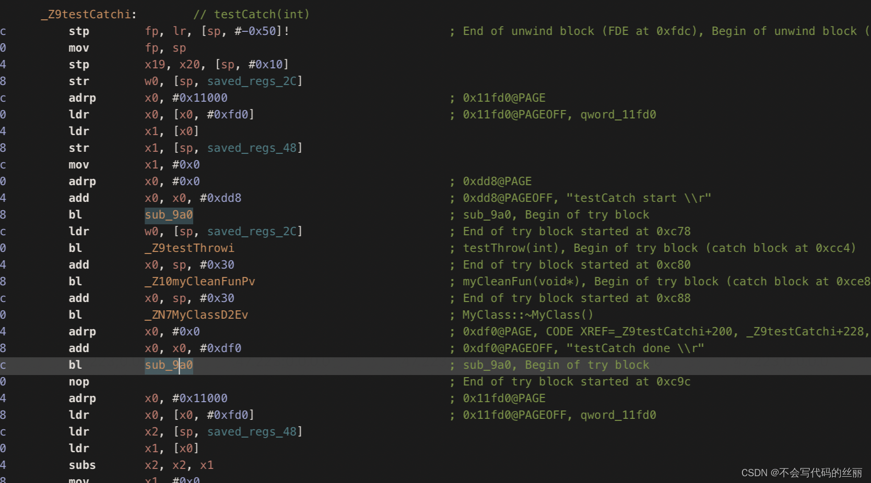Image resolution: width=871 pixels, height=483 pixels.
Task: Select saved_regs_2C in the ldr w0 line
Action: pyautogui.click(x=252, y=232)
